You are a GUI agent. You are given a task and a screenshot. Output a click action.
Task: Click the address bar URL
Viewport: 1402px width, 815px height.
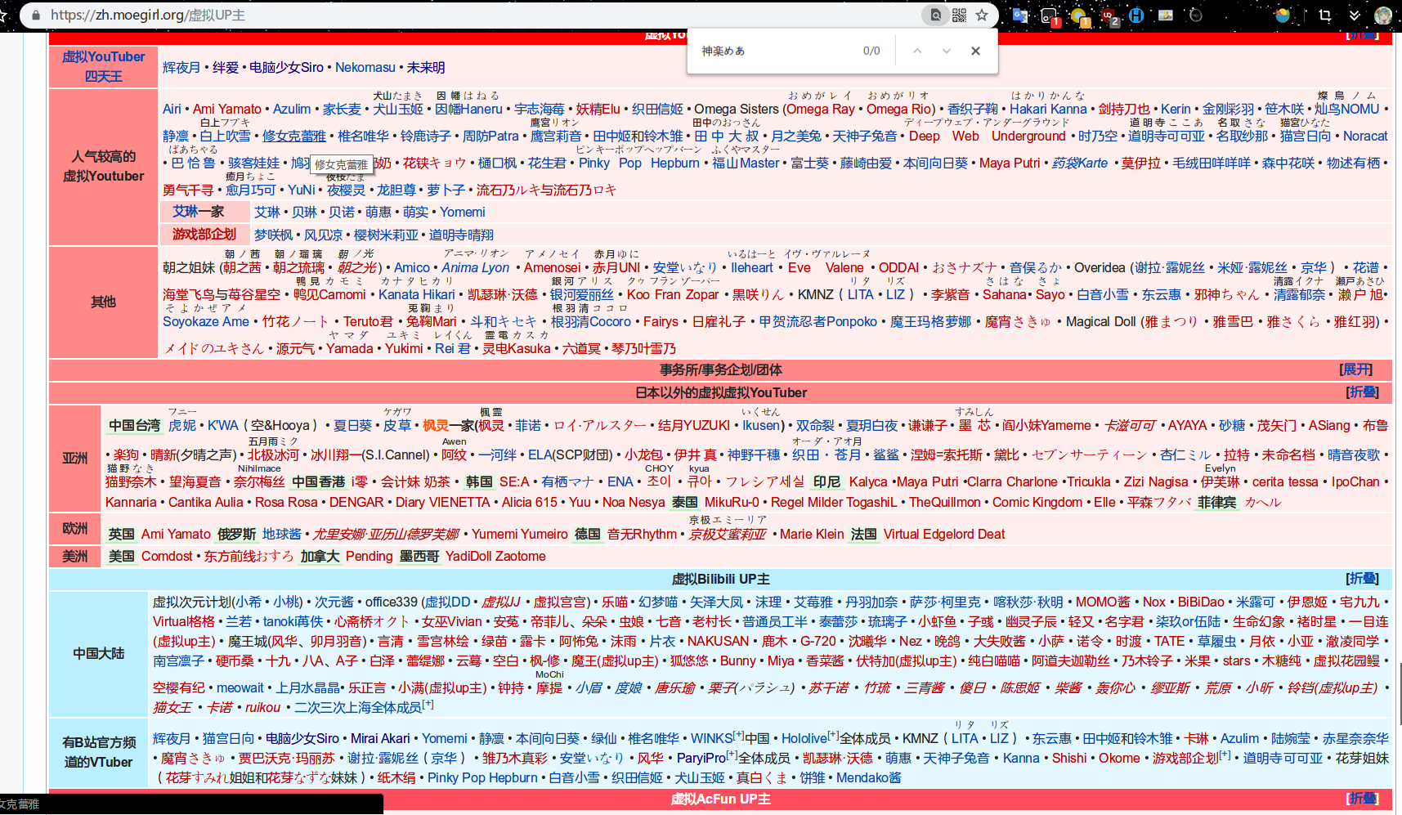148,15
